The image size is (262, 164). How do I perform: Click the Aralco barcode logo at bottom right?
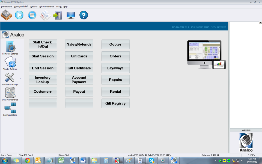pos(246,142)
